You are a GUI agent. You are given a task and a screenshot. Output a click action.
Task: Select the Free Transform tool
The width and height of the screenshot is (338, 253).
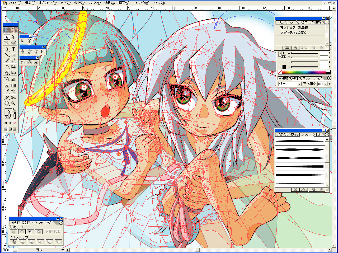coord(13,72)
